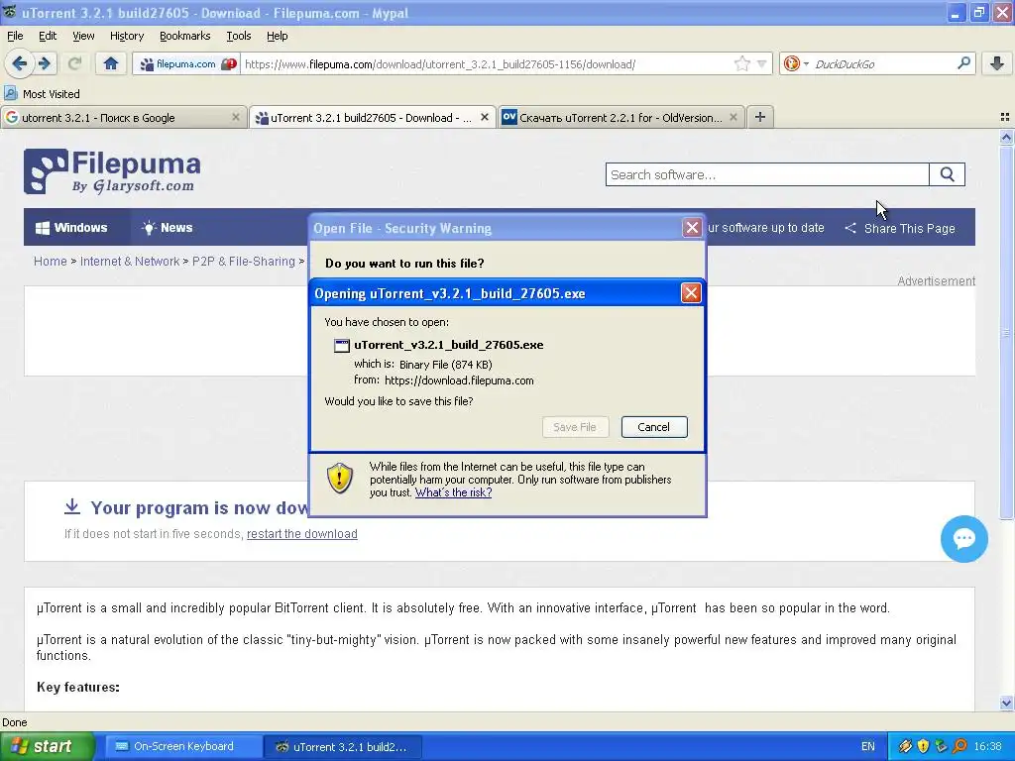This screenshot has width=1015, height=761.
Task: Click the executable file icon in dialog
Action: (x=342, y=346)
